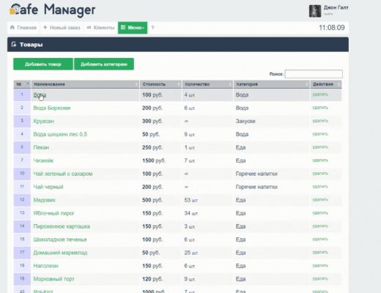
Task: Click the Добавить товар button
Action: tap(43, 64)
